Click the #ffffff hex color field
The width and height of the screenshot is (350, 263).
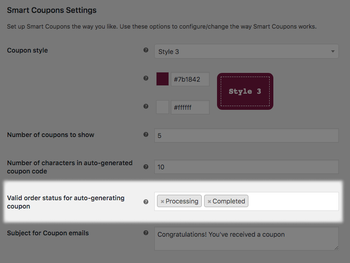point(190,107)
